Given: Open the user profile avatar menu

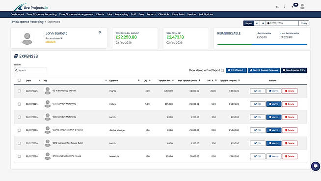Looking at the screenshot, I should [x=302, y=6].
